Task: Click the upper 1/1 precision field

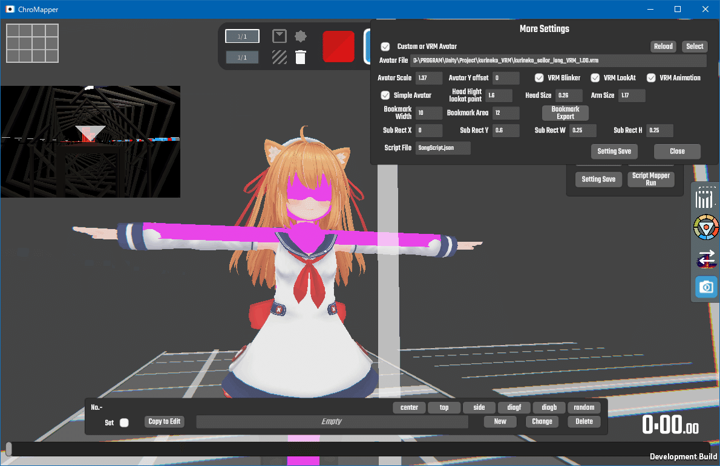Action: [242, 36]
